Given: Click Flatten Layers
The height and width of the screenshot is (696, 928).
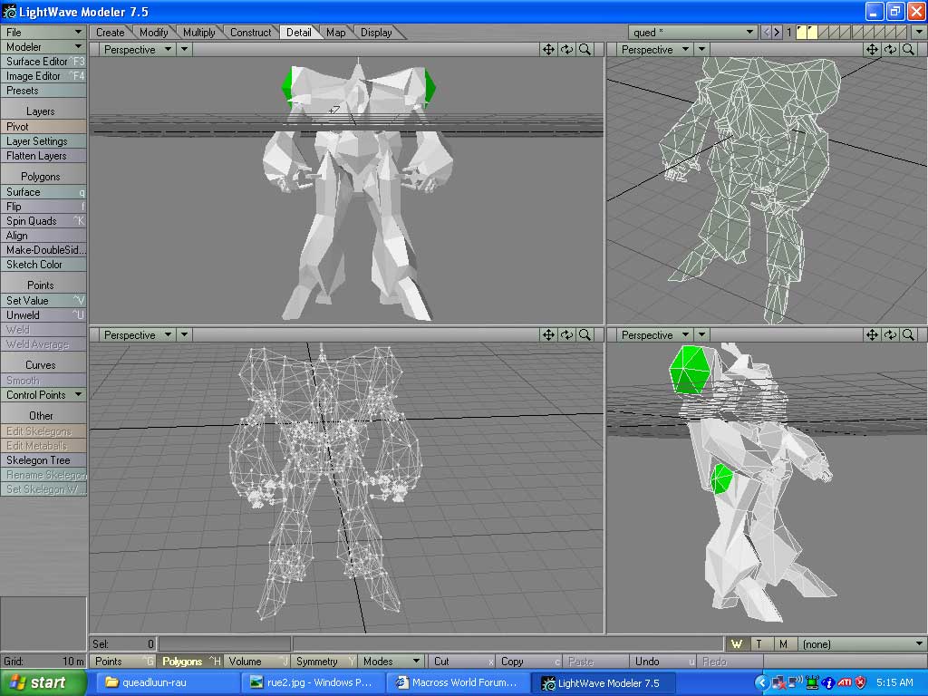Looking at the screenshot, I should 43,156.
